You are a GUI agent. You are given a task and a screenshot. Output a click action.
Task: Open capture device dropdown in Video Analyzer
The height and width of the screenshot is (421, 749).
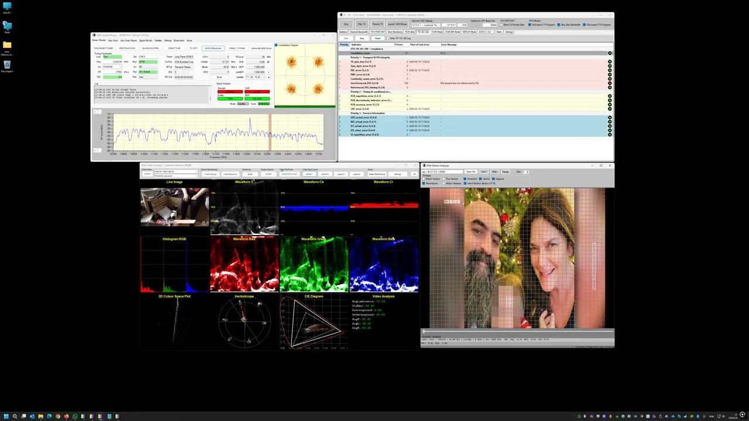(x=176, y=171)
